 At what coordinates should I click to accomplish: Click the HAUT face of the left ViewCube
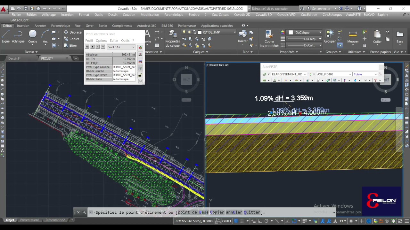pyautogui.click(x=186, y=80)
